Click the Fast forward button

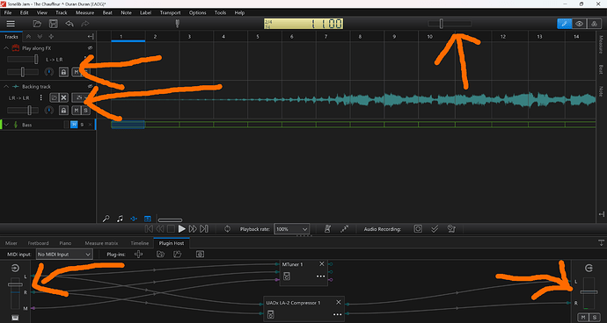pos(193,229)
